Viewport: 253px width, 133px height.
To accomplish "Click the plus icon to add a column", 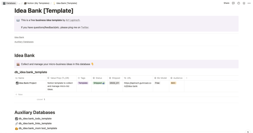I will point(187,78).
